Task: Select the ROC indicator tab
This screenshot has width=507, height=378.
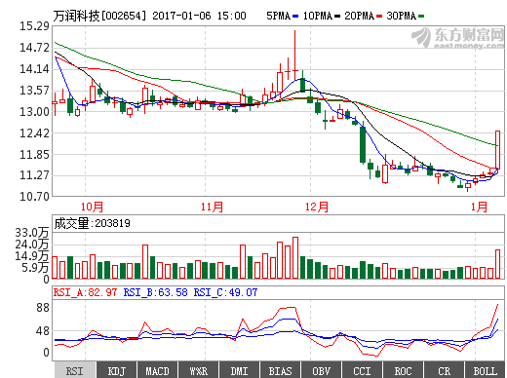Action: click(x=403, y=370)
